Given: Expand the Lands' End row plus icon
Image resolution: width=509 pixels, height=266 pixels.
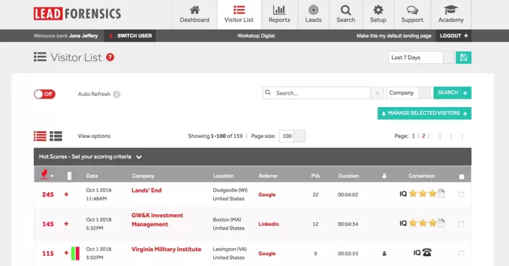Looking at the screenshot, I should point(66,195).
